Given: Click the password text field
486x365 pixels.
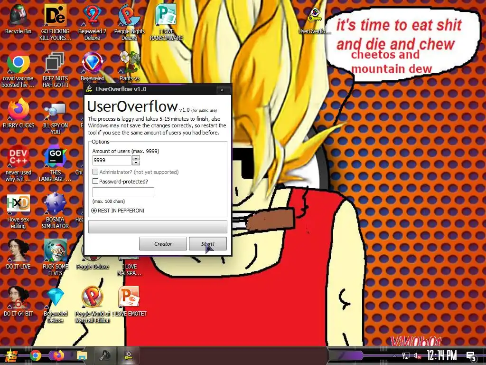Looking at the screenshot, I should [123, 192].
